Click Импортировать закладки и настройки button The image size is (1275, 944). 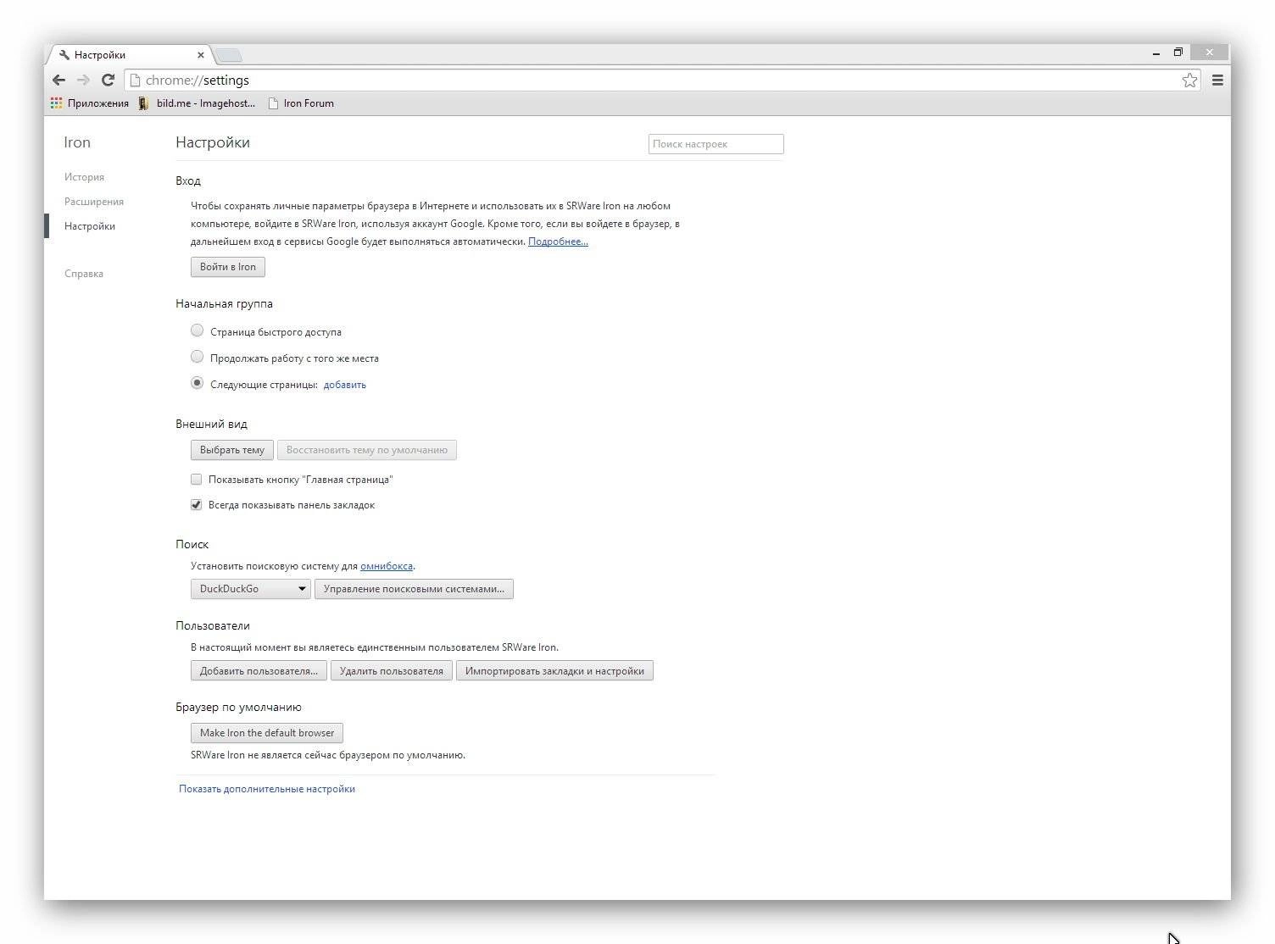(554, 671)
